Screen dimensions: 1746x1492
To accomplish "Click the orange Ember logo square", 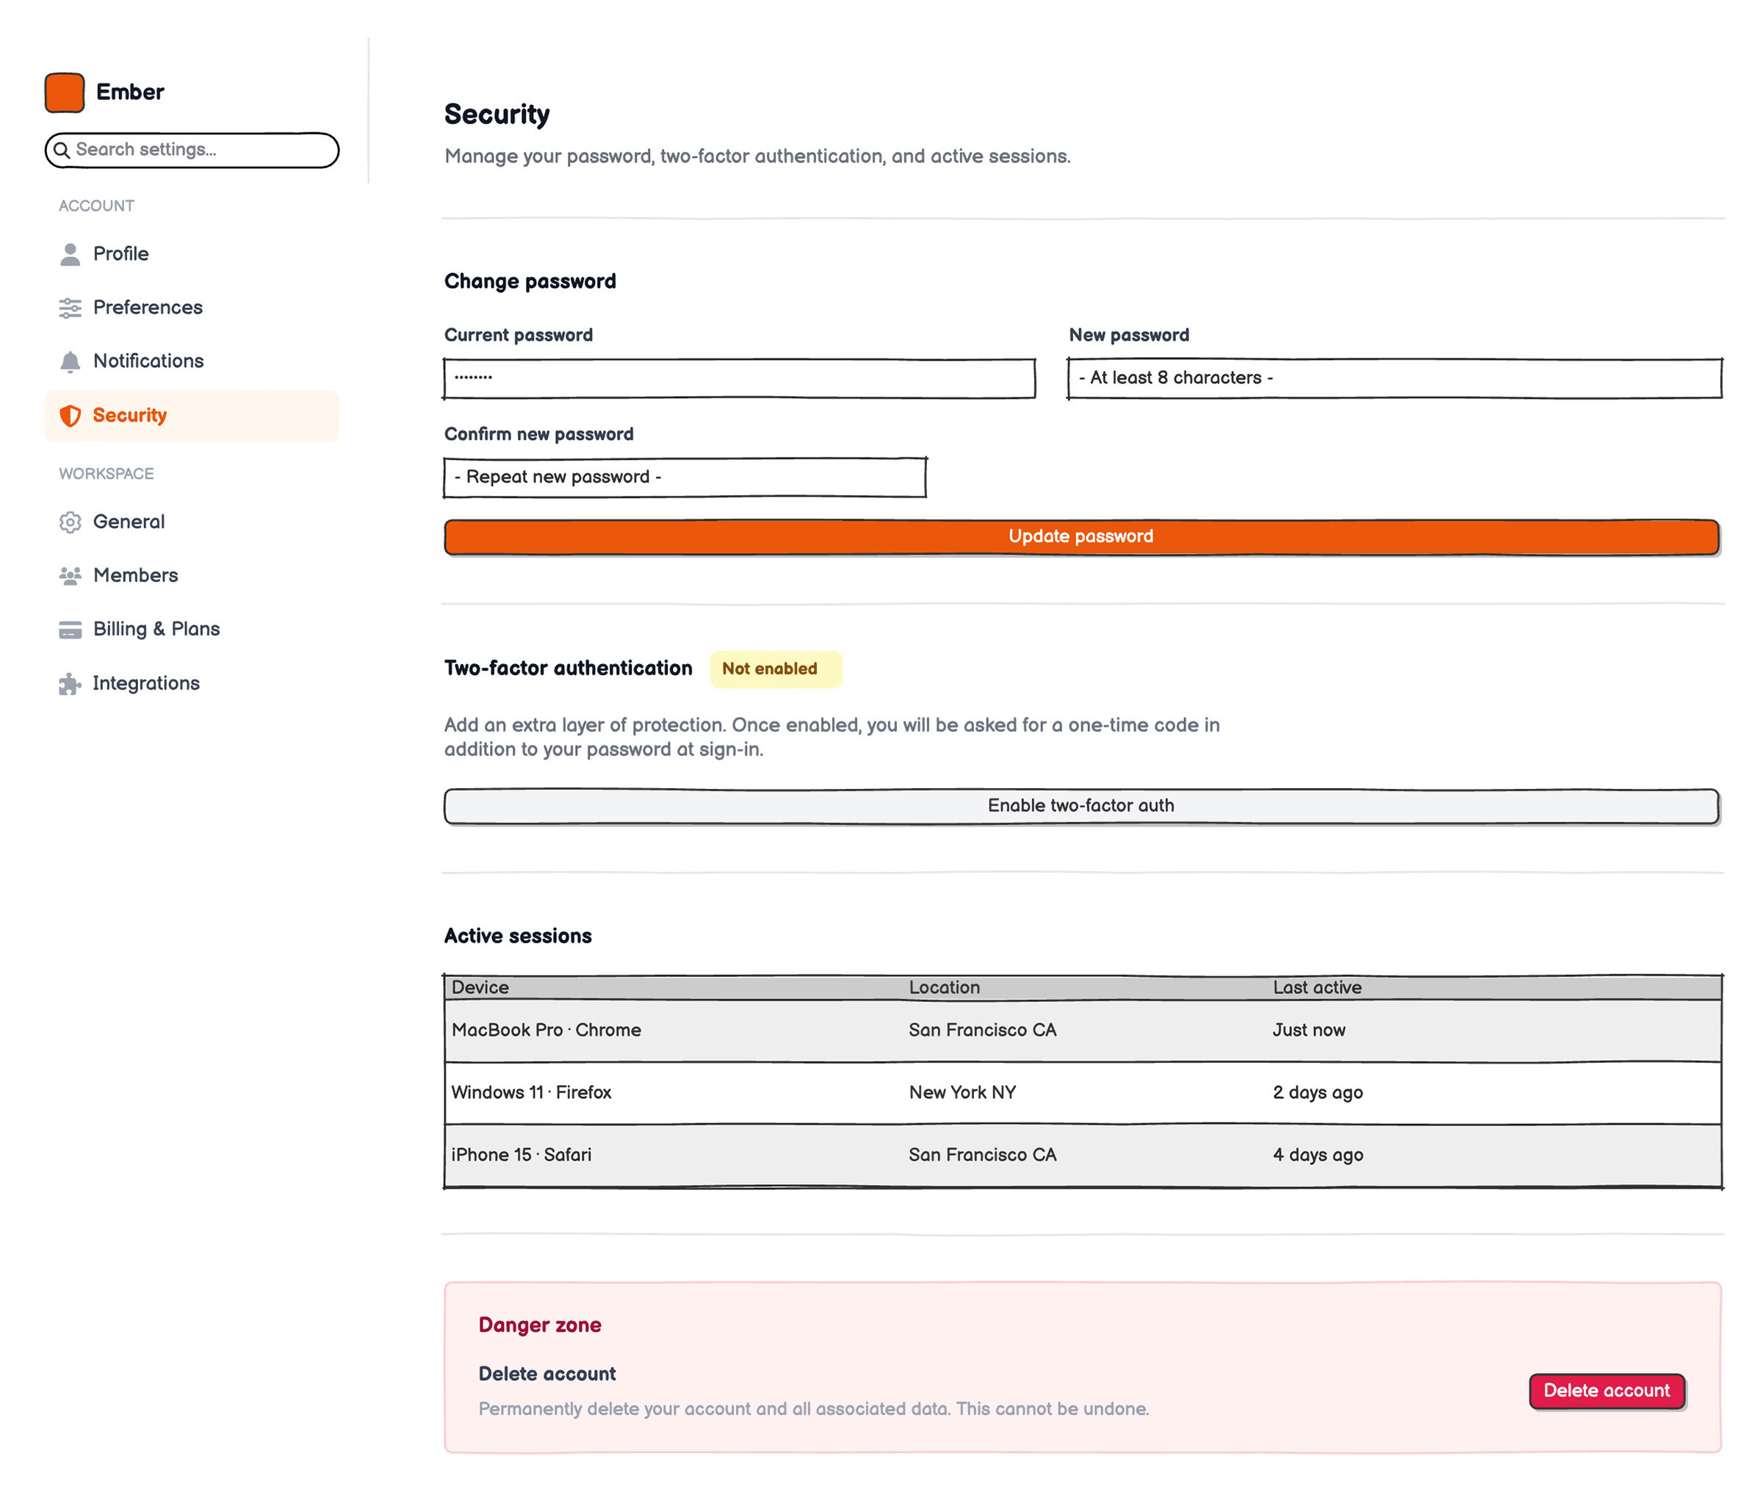I will (65, 92).
